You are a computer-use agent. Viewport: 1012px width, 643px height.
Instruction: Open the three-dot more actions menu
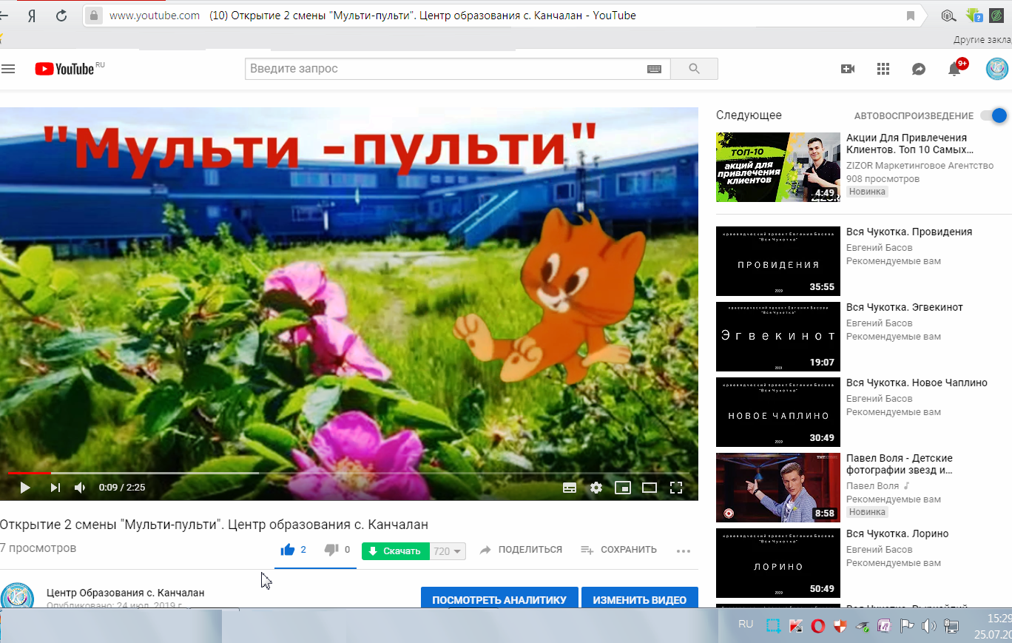click(x=683, y=551)
